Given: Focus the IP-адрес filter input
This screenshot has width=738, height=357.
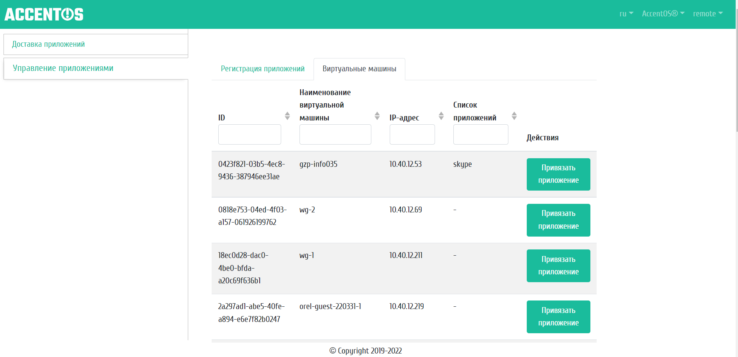Looking at the screenshot, I should tap(412, 134).
